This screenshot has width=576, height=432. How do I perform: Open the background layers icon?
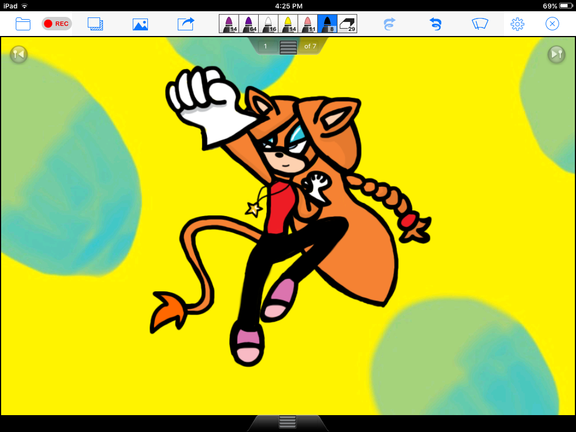(x=96, y=24)
